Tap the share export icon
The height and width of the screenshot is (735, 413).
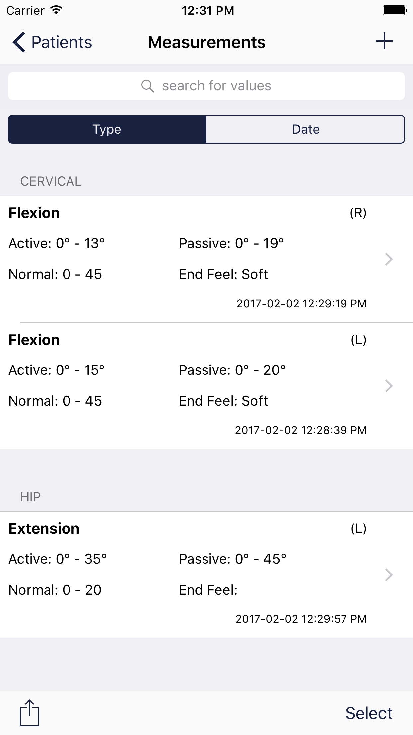(29, 713)
